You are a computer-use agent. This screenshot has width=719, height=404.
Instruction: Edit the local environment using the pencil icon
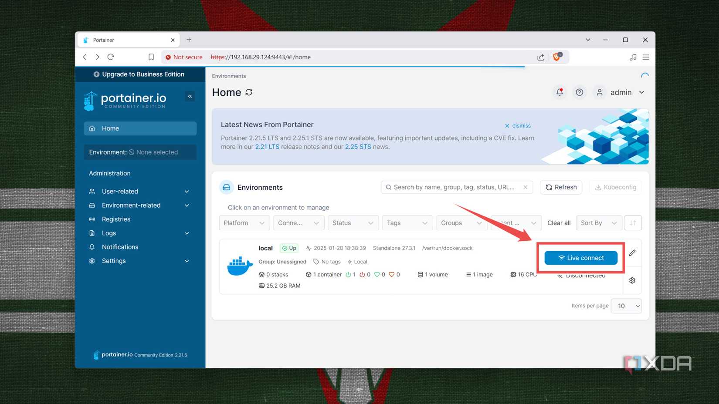pos(632,253)
